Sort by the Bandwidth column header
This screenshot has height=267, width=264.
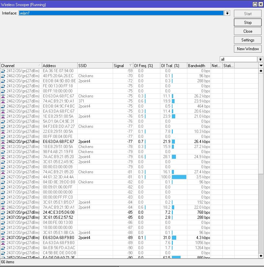coord(199,65)
